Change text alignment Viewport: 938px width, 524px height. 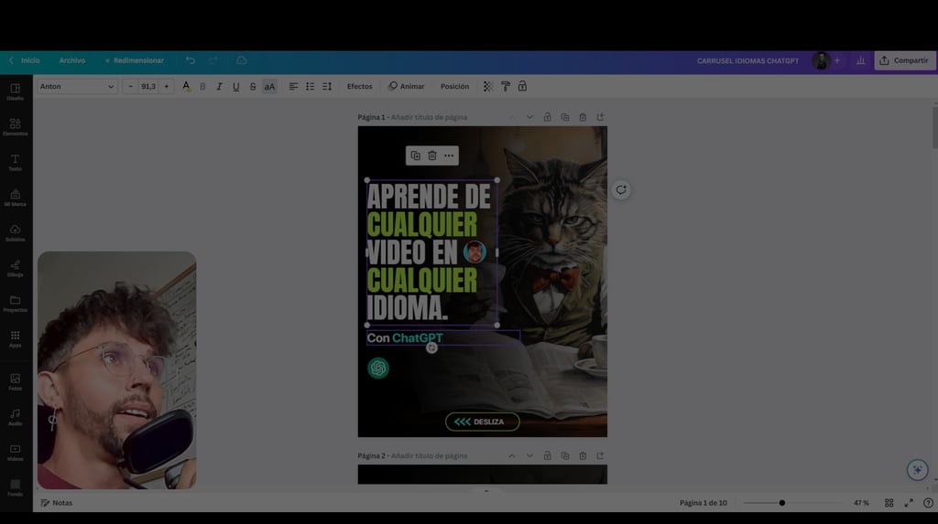tap(293, 87)
